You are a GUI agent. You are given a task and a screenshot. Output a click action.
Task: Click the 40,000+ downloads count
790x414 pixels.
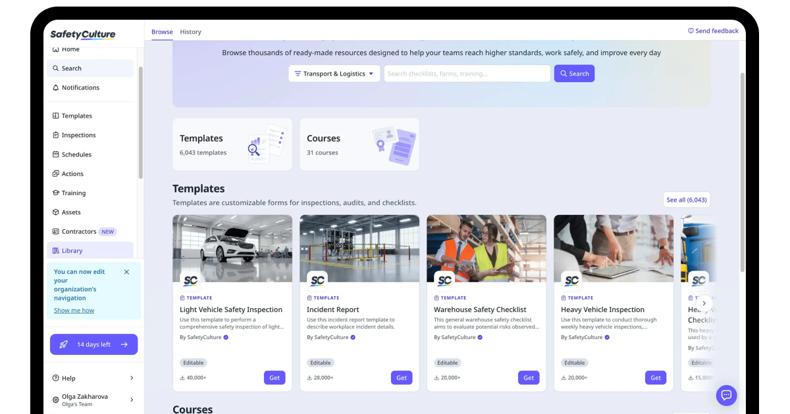193,378
